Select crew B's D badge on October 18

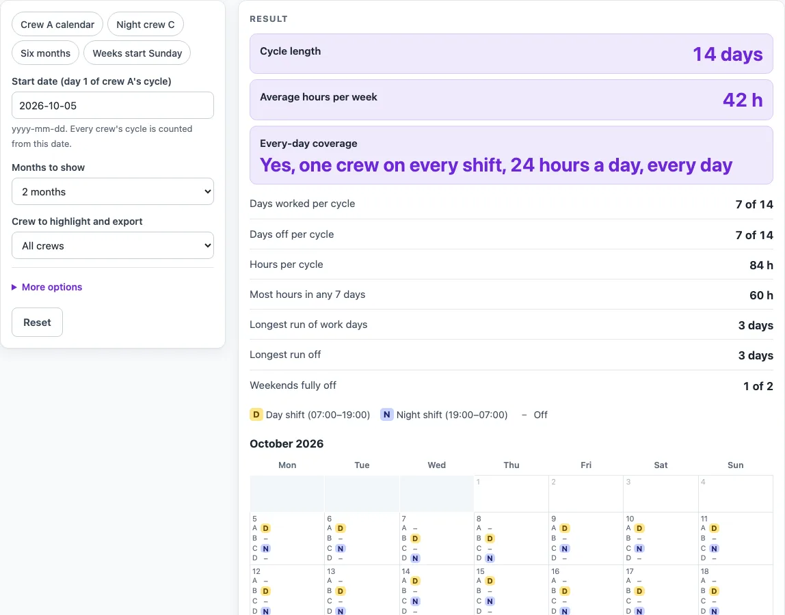(x=714, y=591)
